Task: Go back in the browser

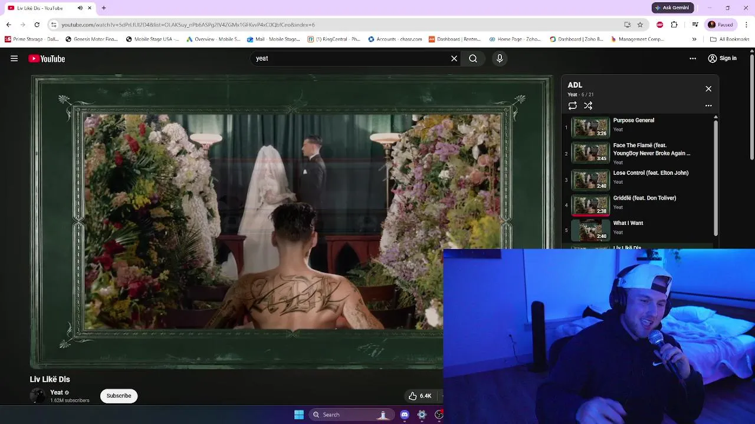Action: (x=8, y=25)
